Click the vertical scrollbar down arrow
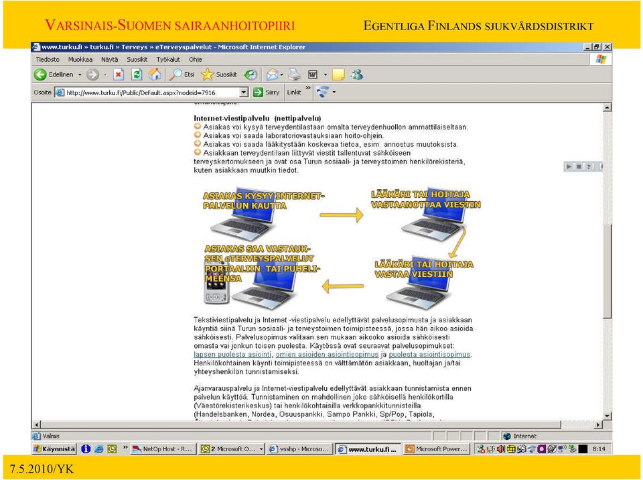The width and height of the screenshot is (643, 480). coord(607,416)
